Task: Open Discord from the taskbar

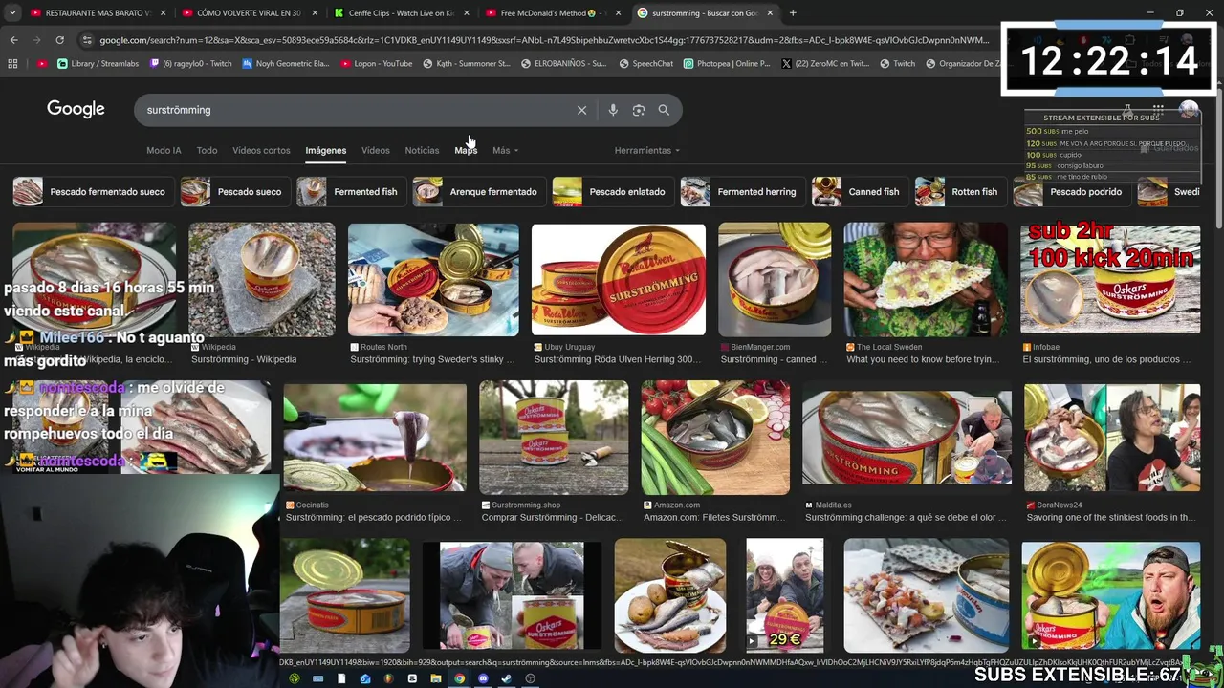Action: (483, 678)
